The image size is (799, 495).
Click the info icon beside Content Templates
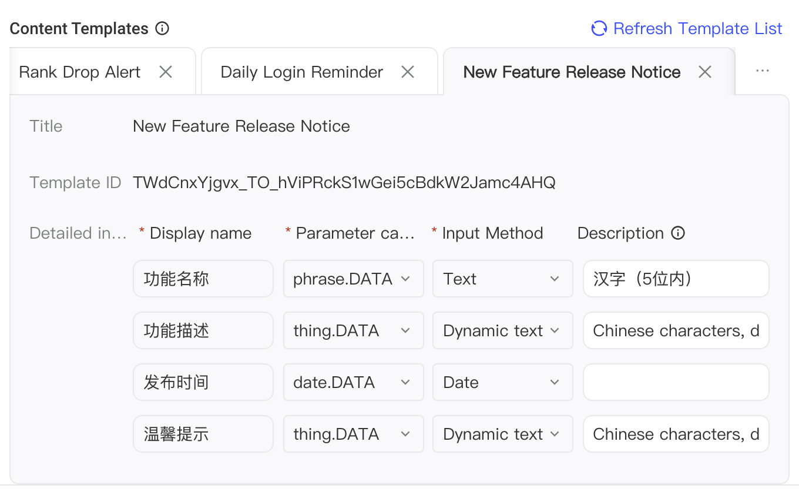162,28
